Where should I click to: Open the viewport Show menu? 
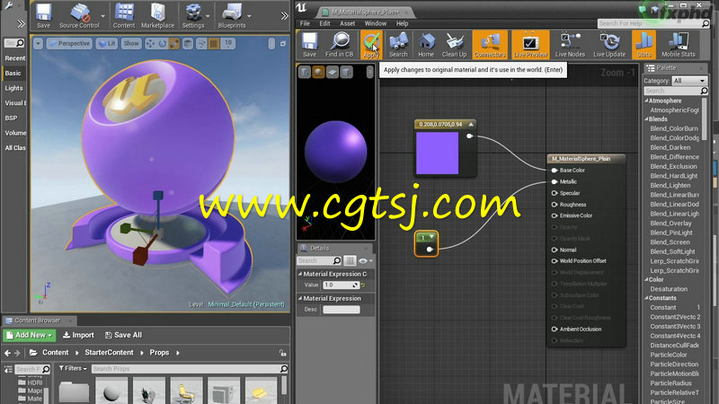click(x=130, y=43)
